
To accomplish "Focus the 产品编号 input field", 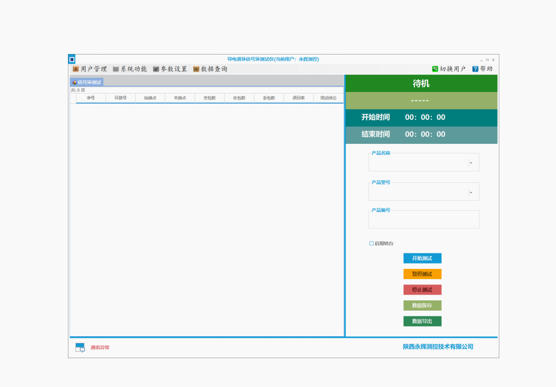I will [423, 220].
